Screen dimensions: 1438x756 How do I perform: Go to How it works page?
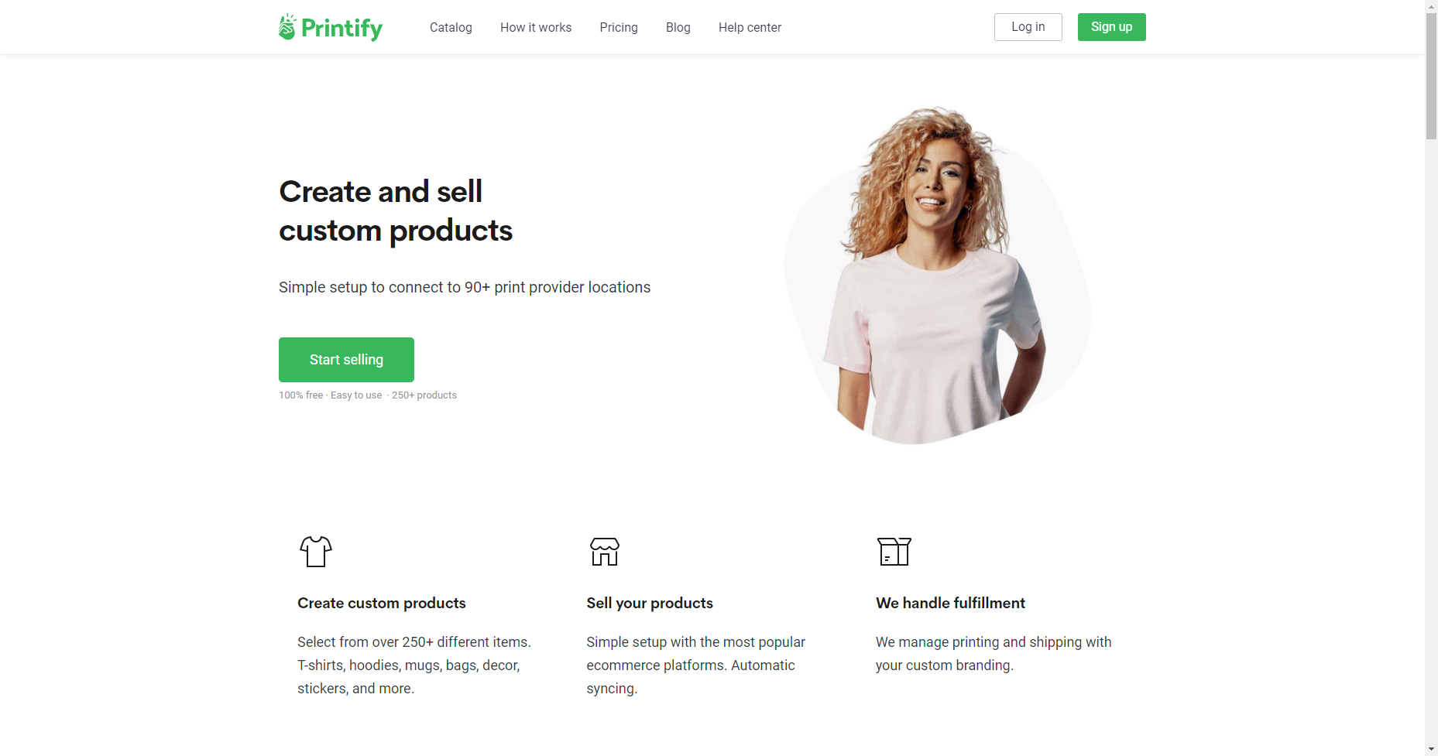pyautogui.click(x=536, y=27)
